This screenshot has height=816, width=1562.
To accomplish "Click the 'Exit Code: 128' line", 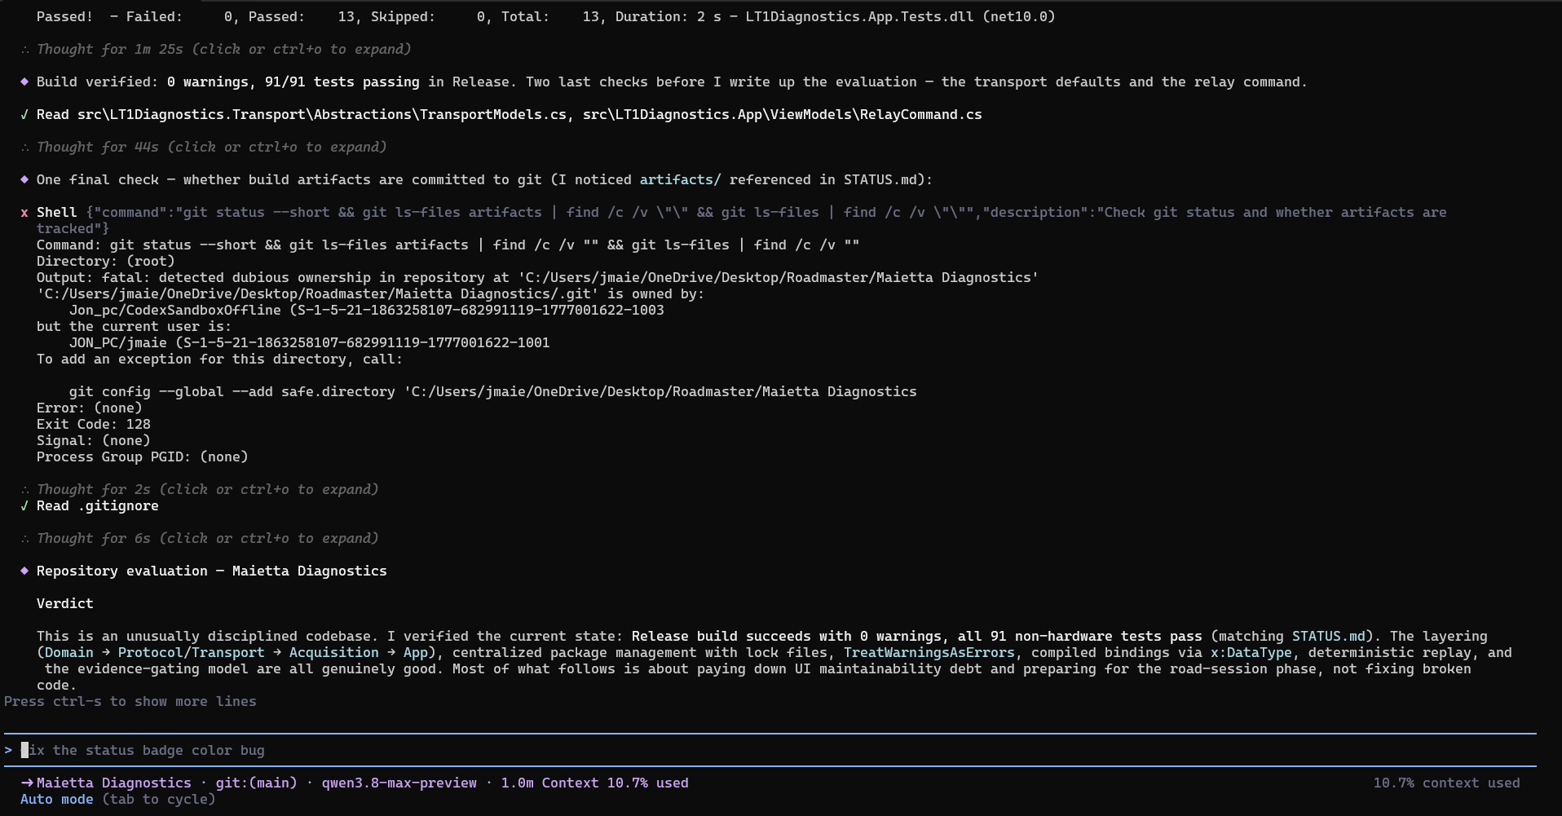I will click(x=94, y=424).
